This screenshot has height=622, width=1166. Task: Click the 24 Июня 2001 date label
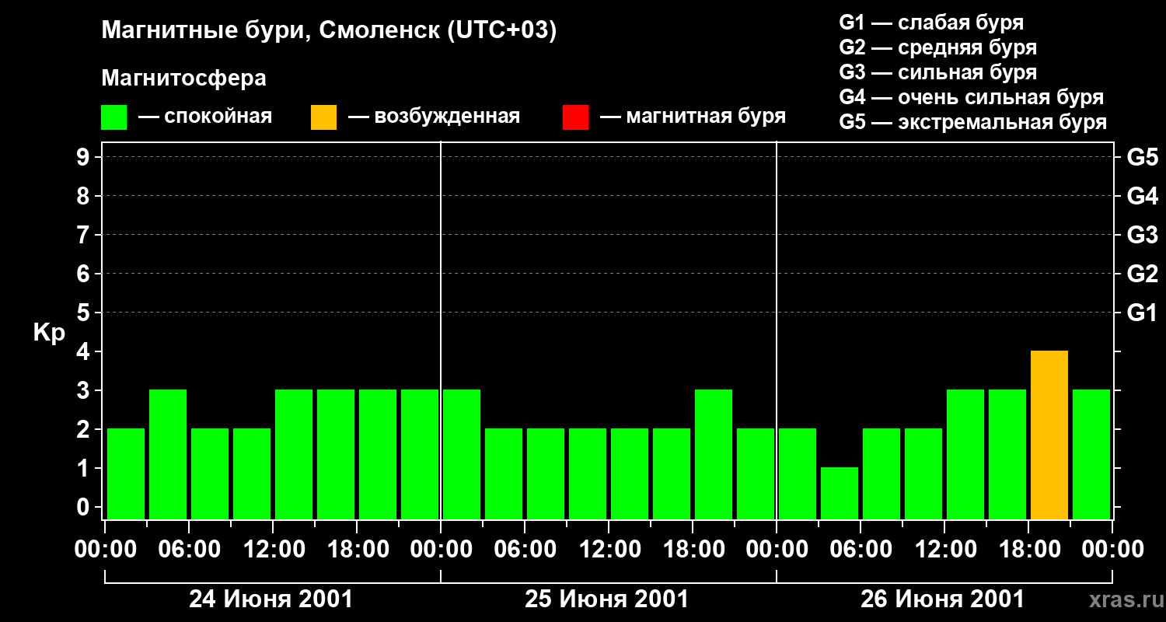[271, 599]
